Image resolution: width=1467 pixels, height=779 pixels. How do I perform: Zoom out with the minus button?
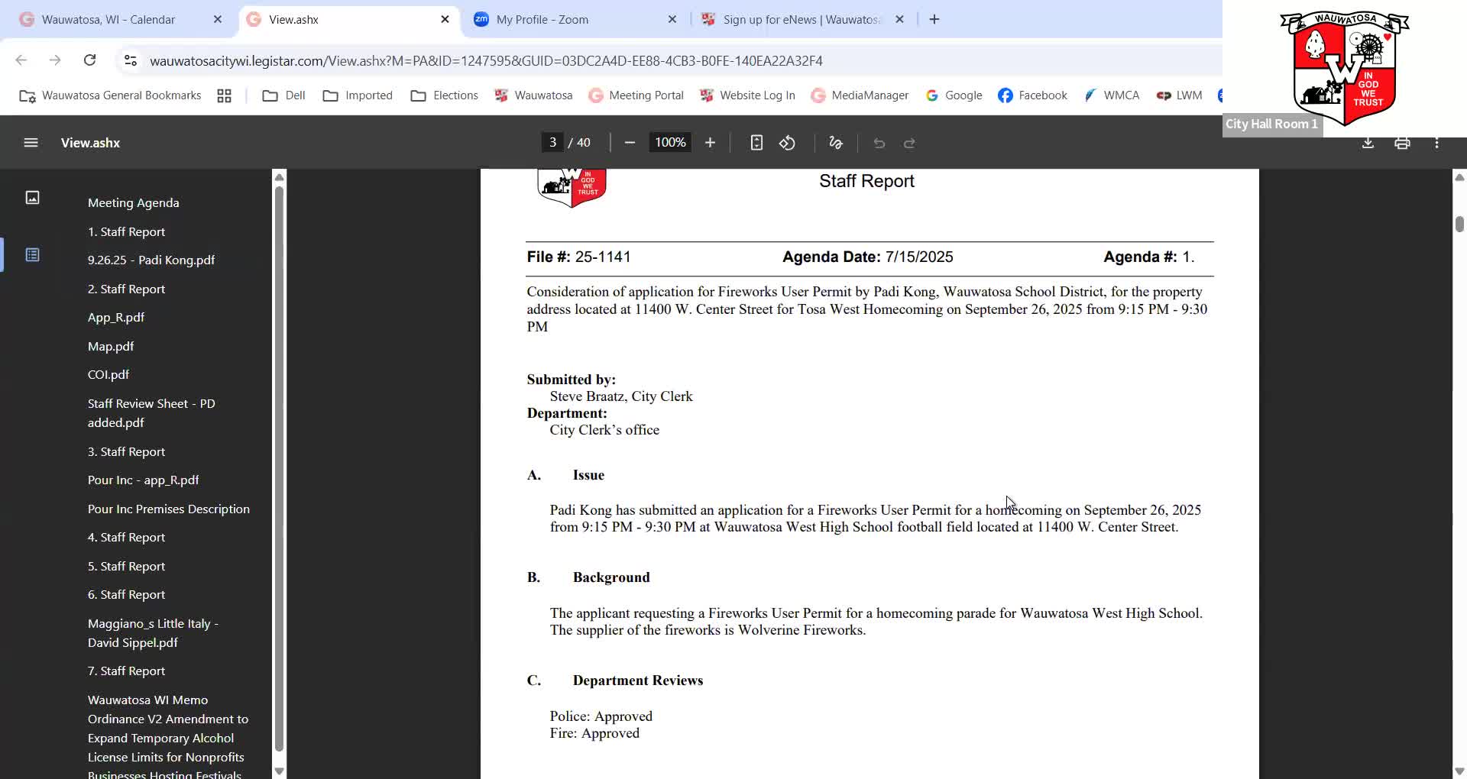click(x=630, y=143)
